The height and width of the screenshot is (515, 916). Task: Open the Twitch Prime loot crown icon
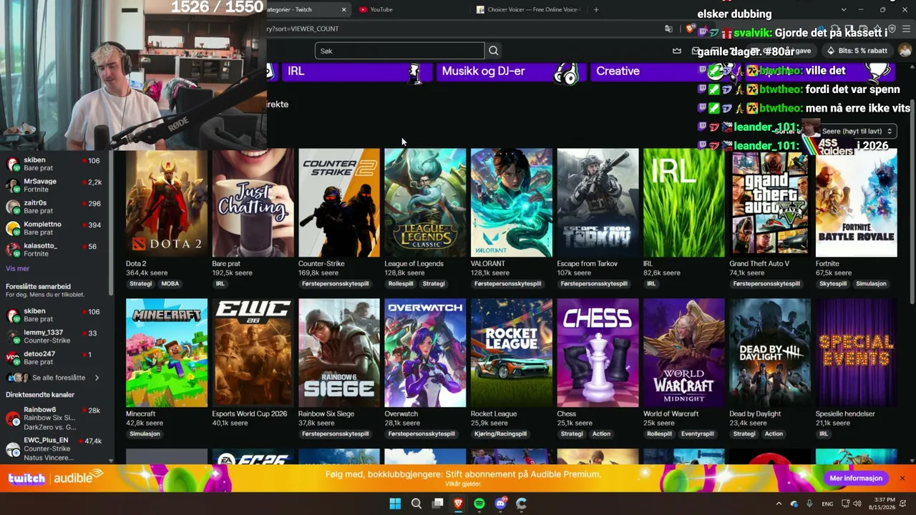[677, 51]
